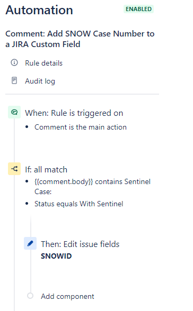Click the ENABLED status badge
The height and width of the screenshot is (311, 193).
[138, 9]
